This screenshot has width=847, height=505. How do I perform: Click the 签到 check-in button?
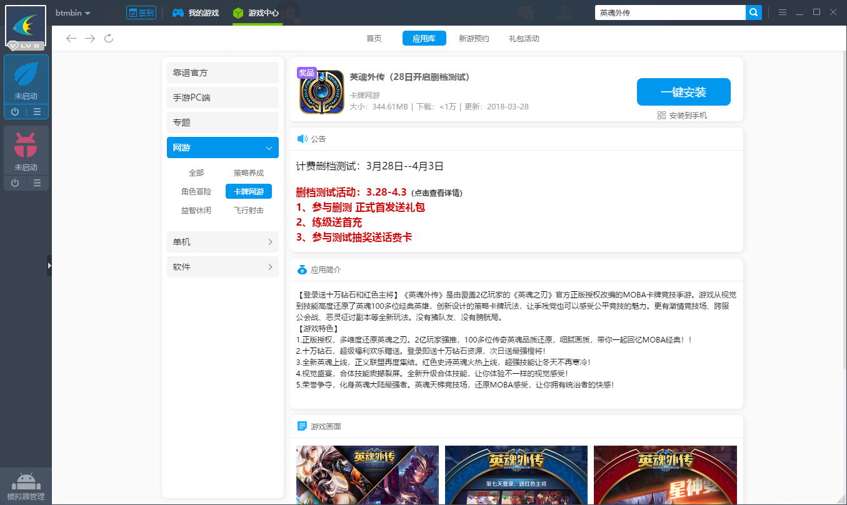[x=141, y=12]
